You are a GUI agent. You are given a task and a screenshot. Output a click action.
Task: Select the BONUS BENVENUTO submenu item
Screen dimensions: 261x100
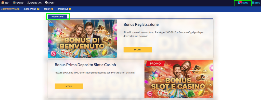(x=11, y=9)
